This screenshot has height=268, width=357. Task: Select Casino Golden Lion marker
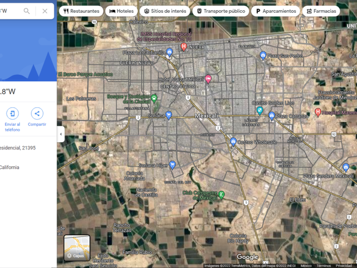pos(260,111)
